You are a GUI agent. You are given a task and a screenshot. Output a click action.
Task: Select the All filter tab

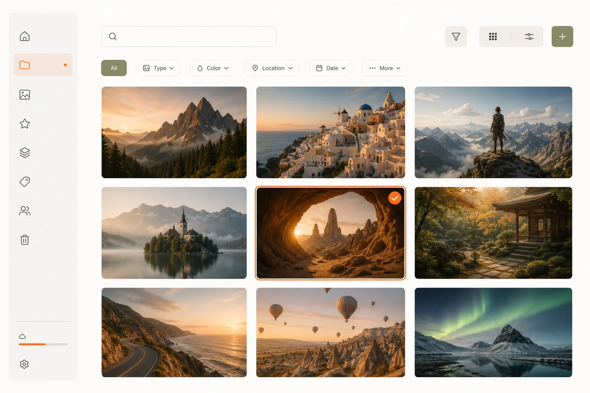114,68
